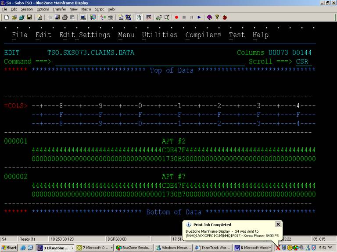
Task: Click the magnifier zoom toolbar icon
Action: 166,17
